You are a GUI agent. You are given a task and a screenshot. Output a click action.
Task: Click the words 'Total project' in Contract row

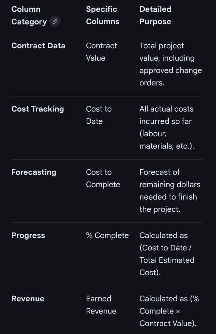coord(161,46)
